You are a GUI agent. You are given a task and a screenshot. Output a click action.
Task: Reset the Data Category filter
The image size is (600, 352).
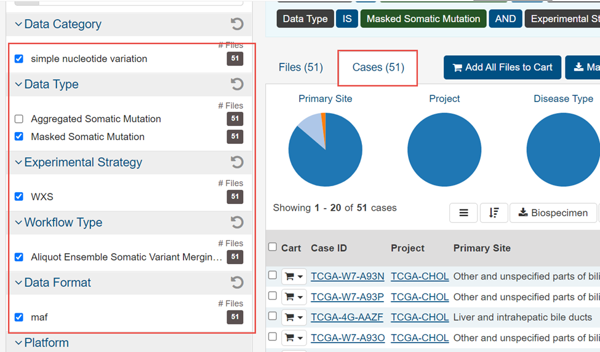coord(237,25)
